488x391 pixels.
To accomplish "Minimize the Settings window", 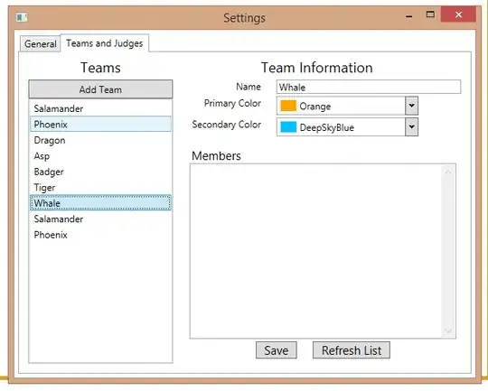I will (409, 15).
